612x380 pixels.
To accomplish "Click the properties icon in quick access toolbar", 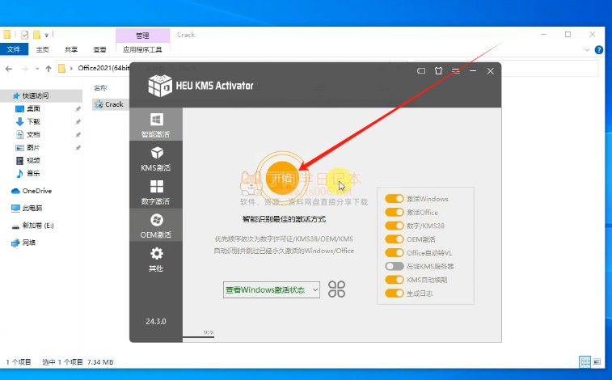I will pos(24,35).
